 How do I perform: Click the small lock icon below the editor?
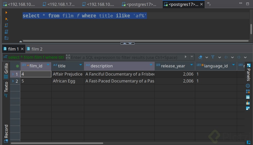pyautogui.click(x=21, y=42)
